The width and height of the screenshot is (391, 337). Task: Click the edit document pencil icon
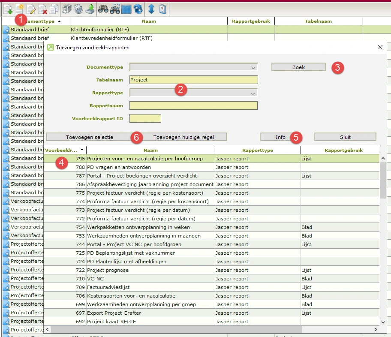click(x=31, y=9)
